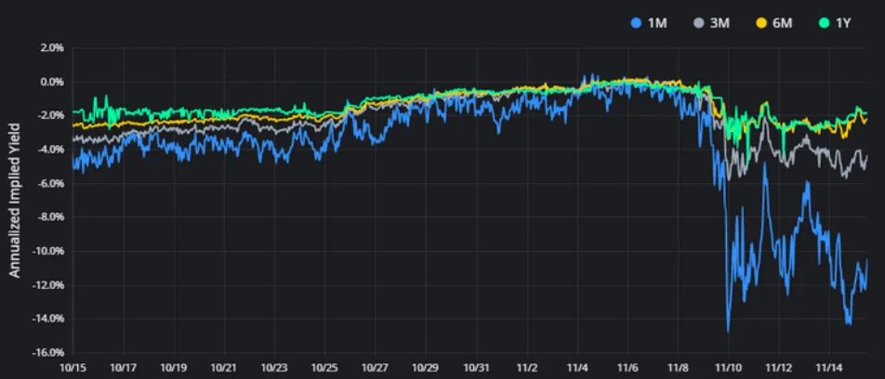Viewport: 885px width, 379px height.
Task: Click the -12.0% y-axis label
Action: coord(47,285)
